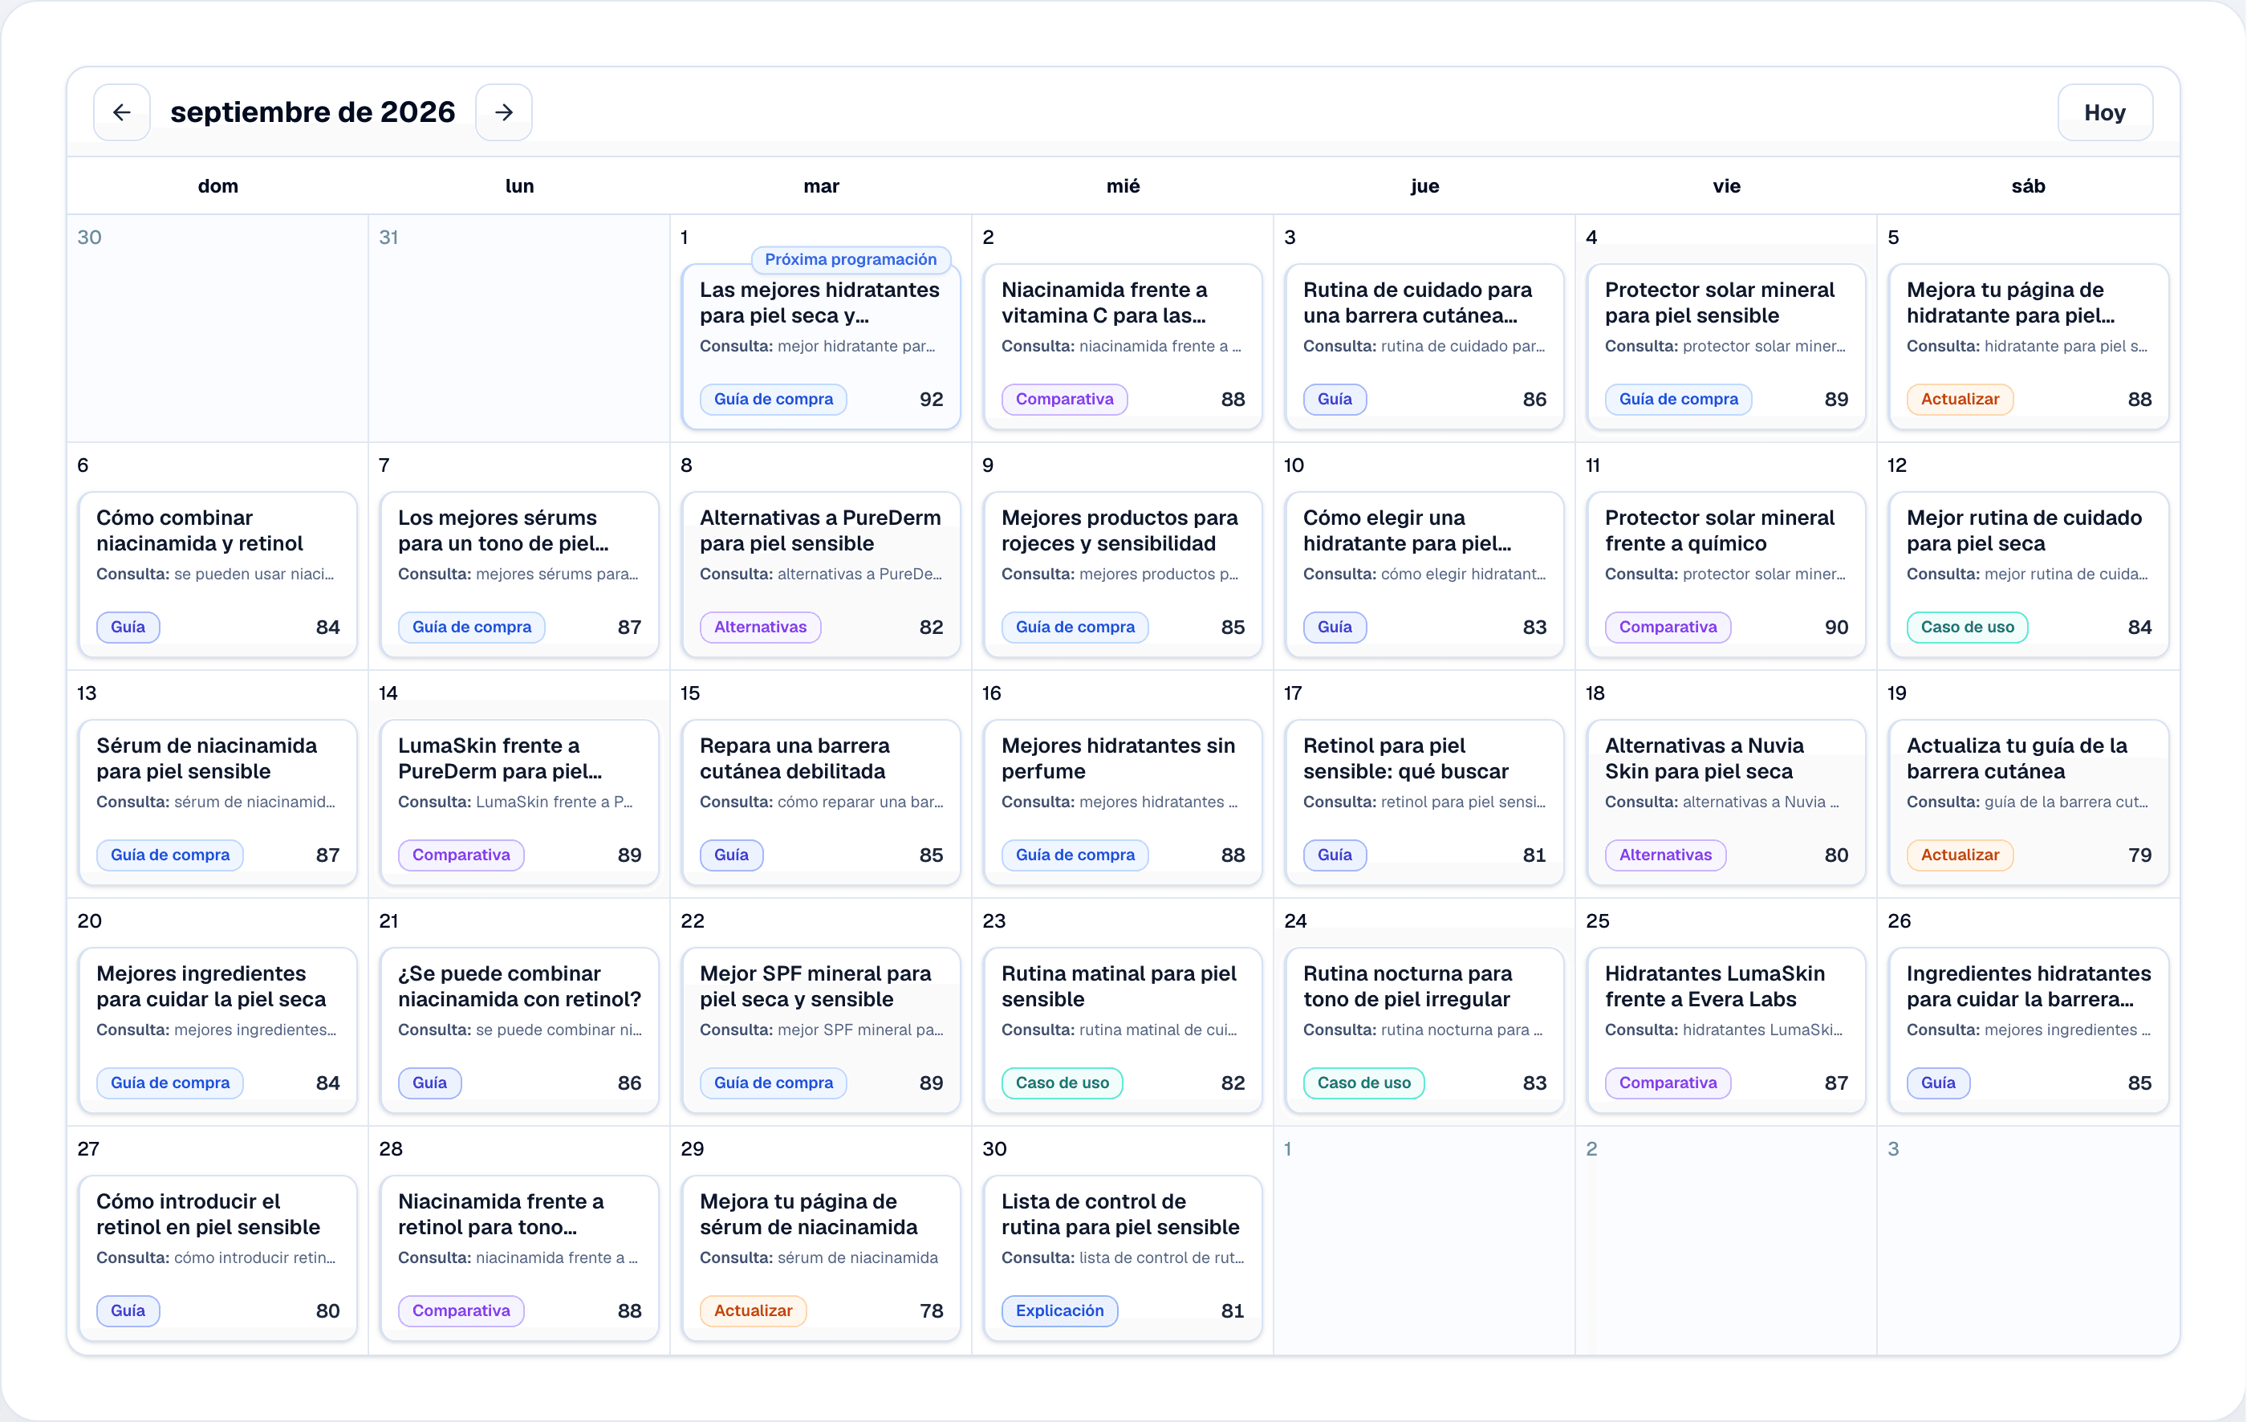Click Actualizar tag on 'Mejora tu página de sérum' card
Viewport: 2247px width, 1422px height.
(x=753, y=1310)
